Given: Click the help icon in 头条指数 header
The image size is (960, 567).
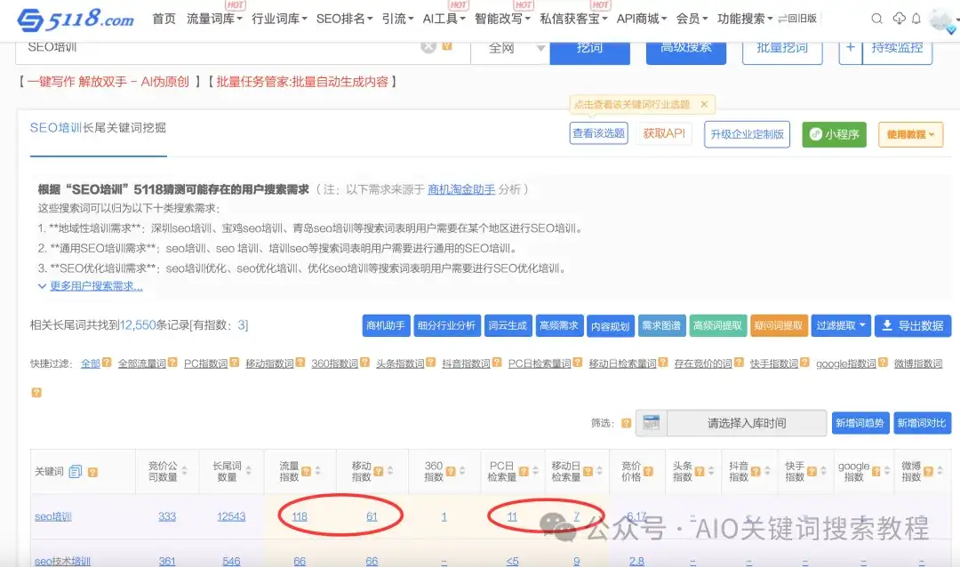Looking at the screenshot, I should (x=700, y=472).
